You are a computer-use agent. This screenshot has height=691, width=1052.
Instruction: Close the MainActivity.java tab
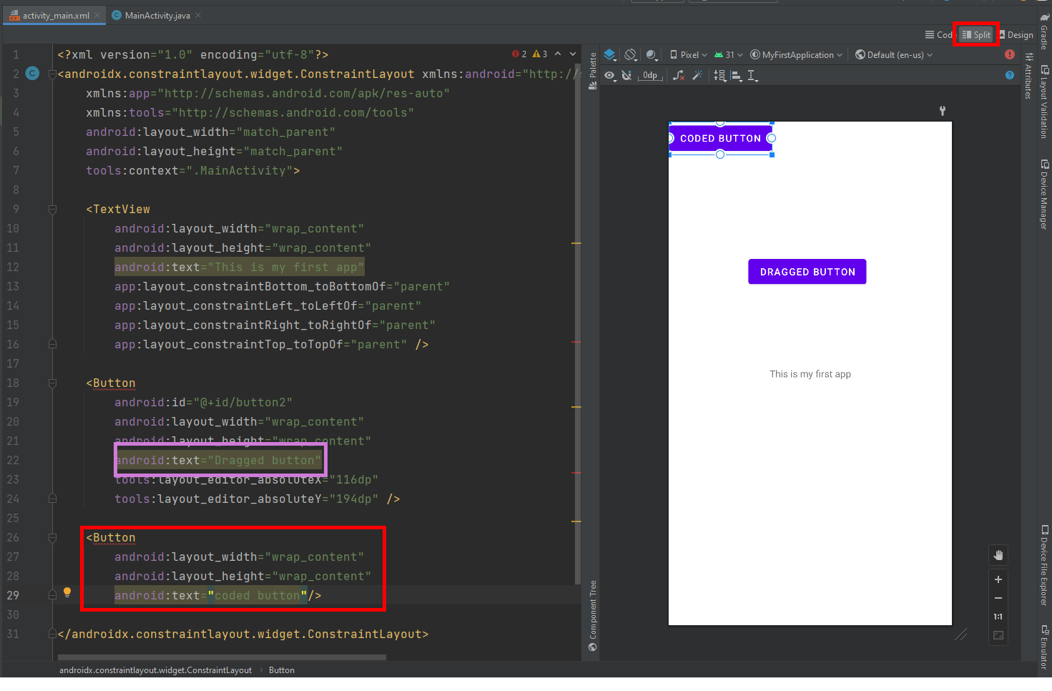pos(198,15)
